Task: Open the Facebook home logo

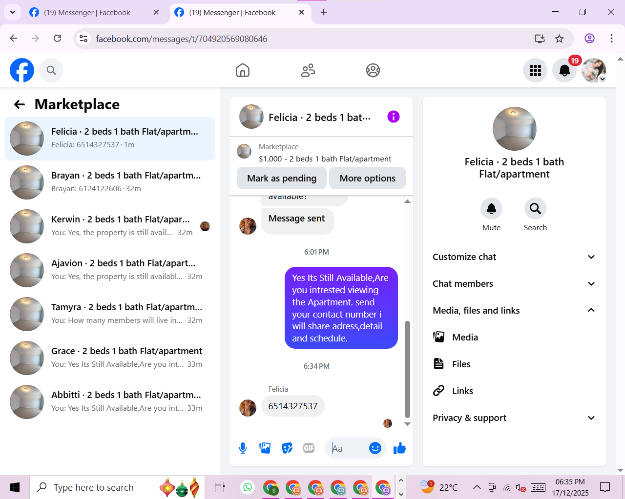Action: (22, 70)
